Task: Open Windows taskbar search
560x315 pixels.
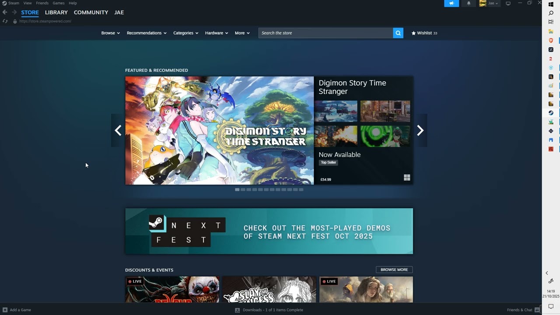Action: pyautogui.click(x=551, y=13)
